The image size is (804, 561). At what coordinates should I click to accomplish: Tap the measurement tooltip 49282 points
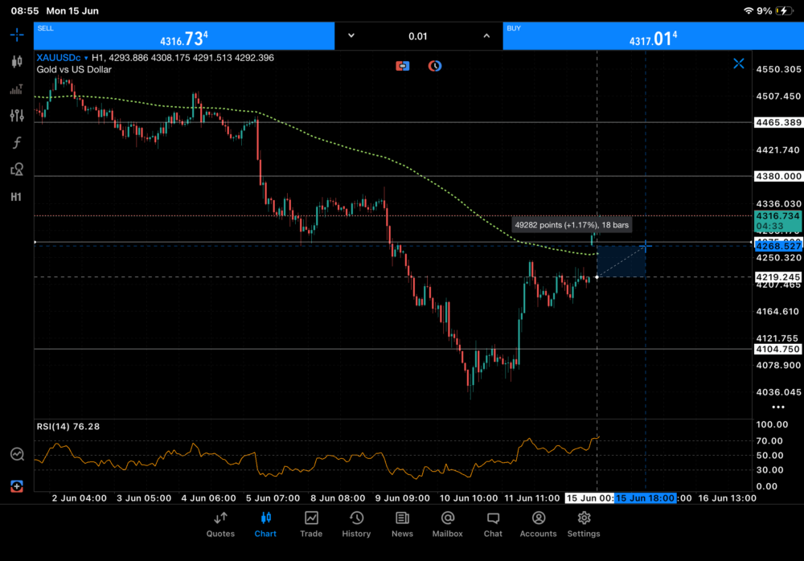pos(572,225)
